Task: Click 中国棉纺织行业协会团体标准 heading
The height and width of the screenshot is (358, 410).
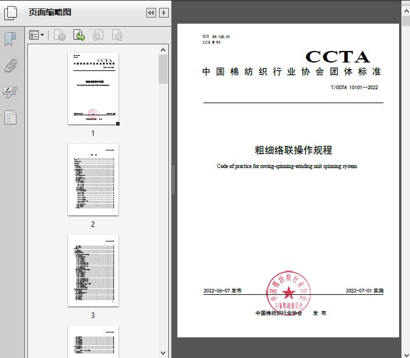Action: [292, 72]
